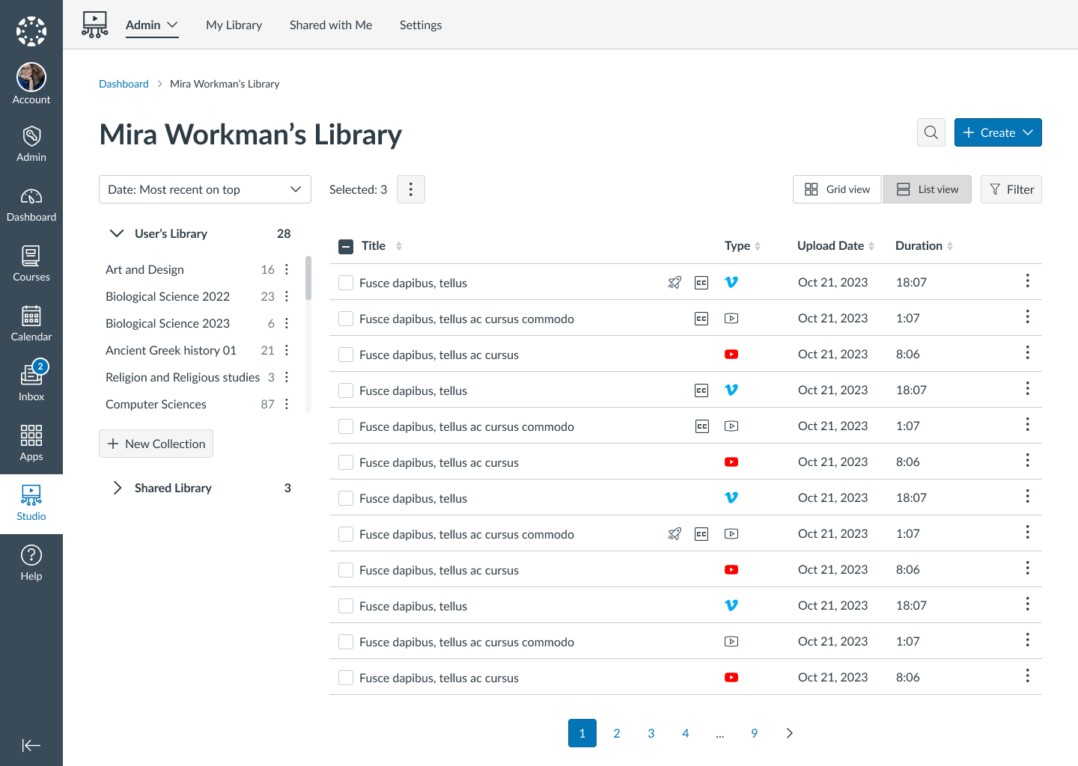Screen dimensions: 1078x766
Task: Open the Calendar from the sidebar
Action: point(31,316)
